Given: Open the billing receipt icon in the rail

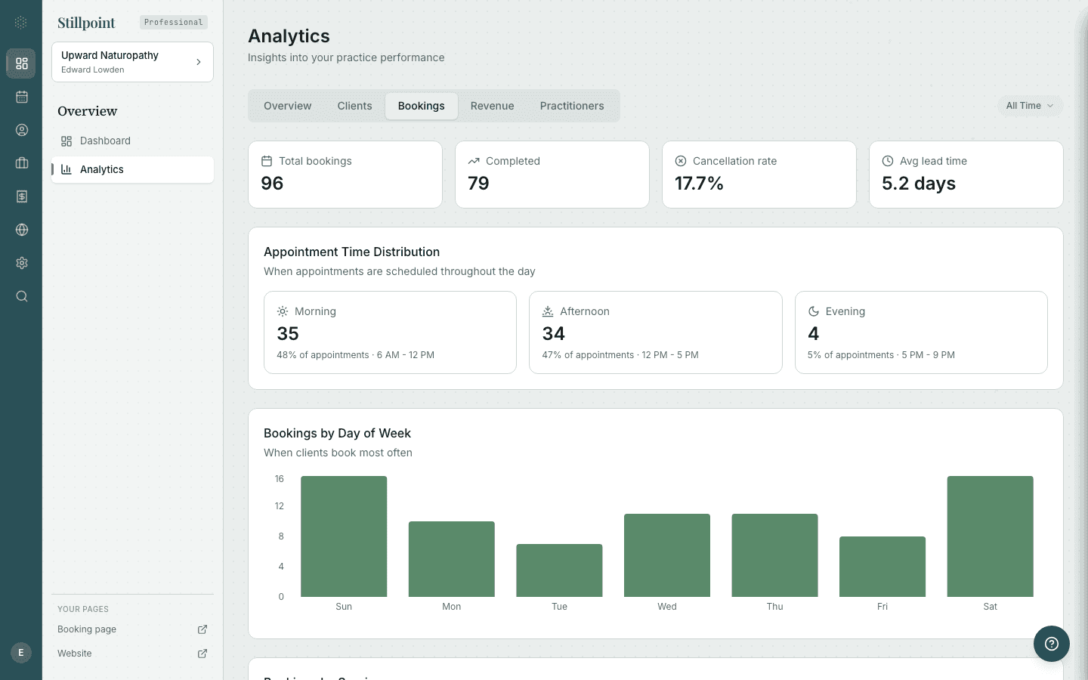Looking at the screenshot, I should point(21,196).
